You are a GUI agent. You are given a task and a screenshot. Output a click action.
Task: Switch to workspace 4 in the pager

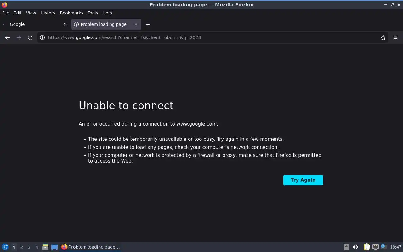pyautogui.click(x=37, y=247)
